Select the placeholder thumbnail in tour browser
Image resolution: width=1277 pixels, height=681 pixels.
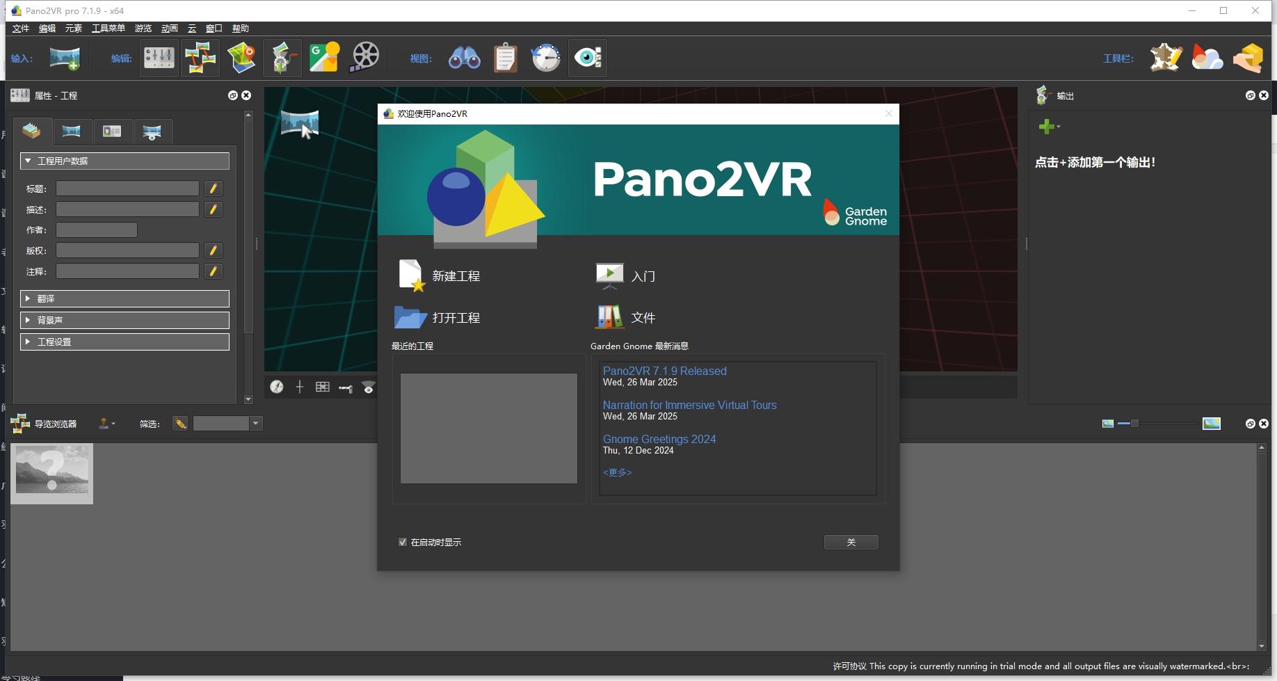[52, 473]
